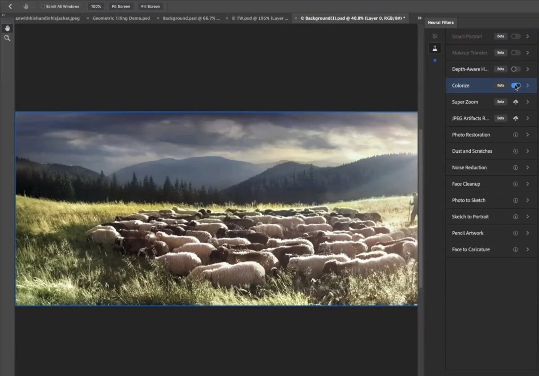Expand Pencil Artwork chevron
Image resolution: width=539 pixels, height=376 pixels.
tap(528, 233)
